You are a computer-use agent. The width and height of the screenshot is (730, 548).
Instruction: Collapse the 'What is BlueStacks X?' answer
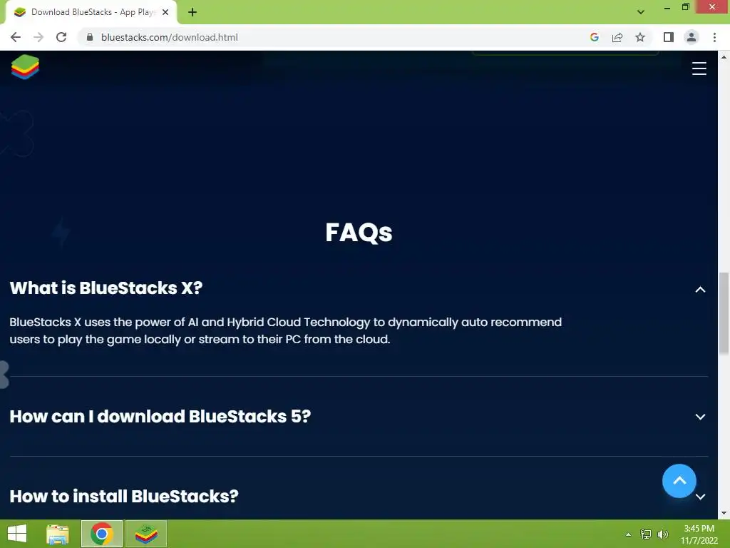coord(700,290)
